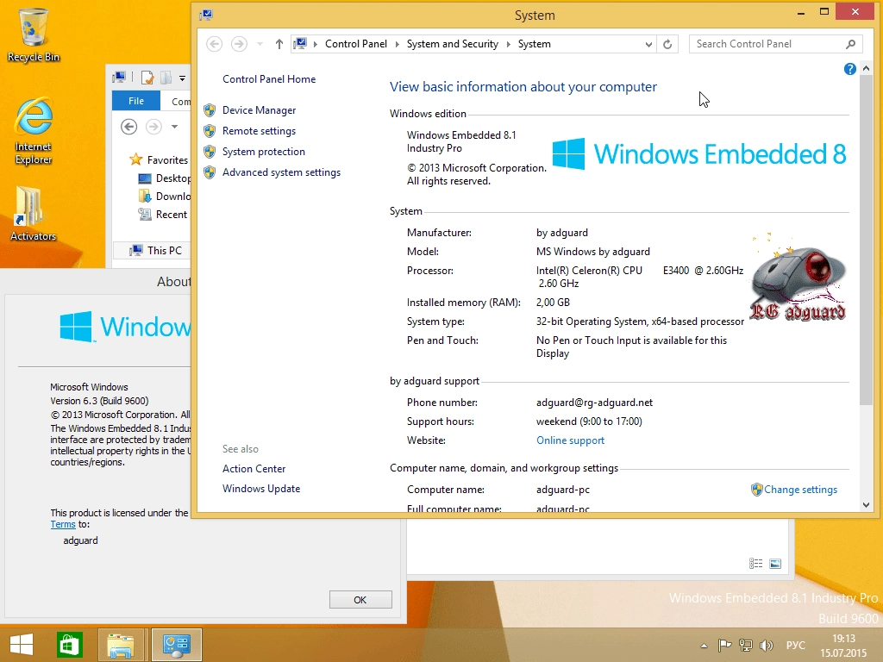This screenshot has width=883, height=662.
Task: Open the license Terms link in About dialog
Action: pyautogui.click(x=62, y=524)
